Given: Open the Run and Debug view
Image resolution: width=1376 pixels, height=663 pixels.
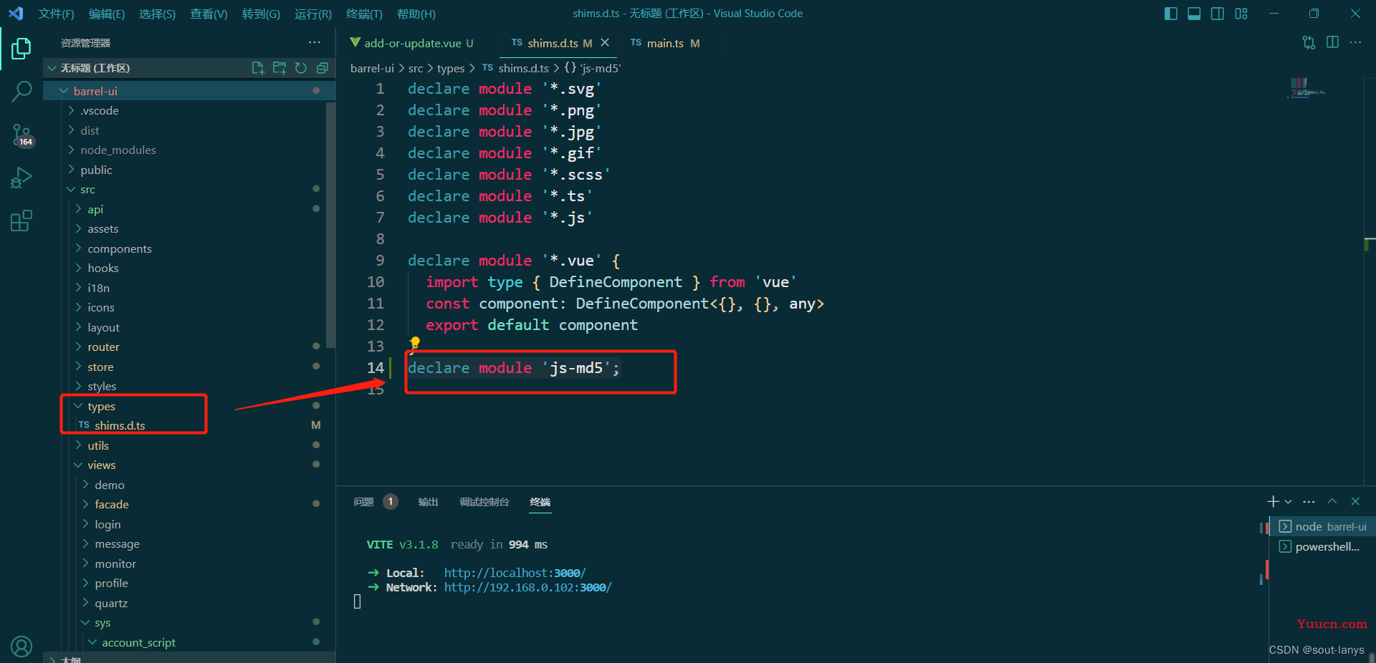Looking at the screenshot, I should (x=21, y=178).
